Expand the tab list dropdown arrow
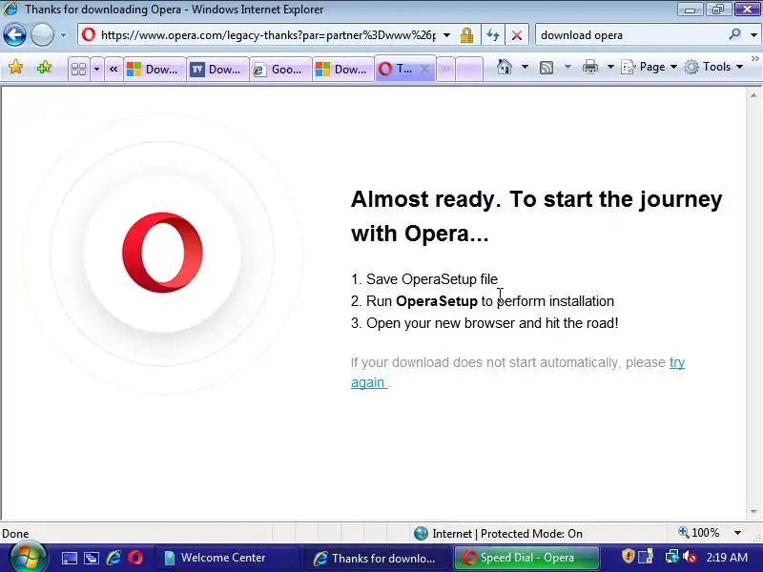The width and height of the screenshot is (763, 572). 96,69
